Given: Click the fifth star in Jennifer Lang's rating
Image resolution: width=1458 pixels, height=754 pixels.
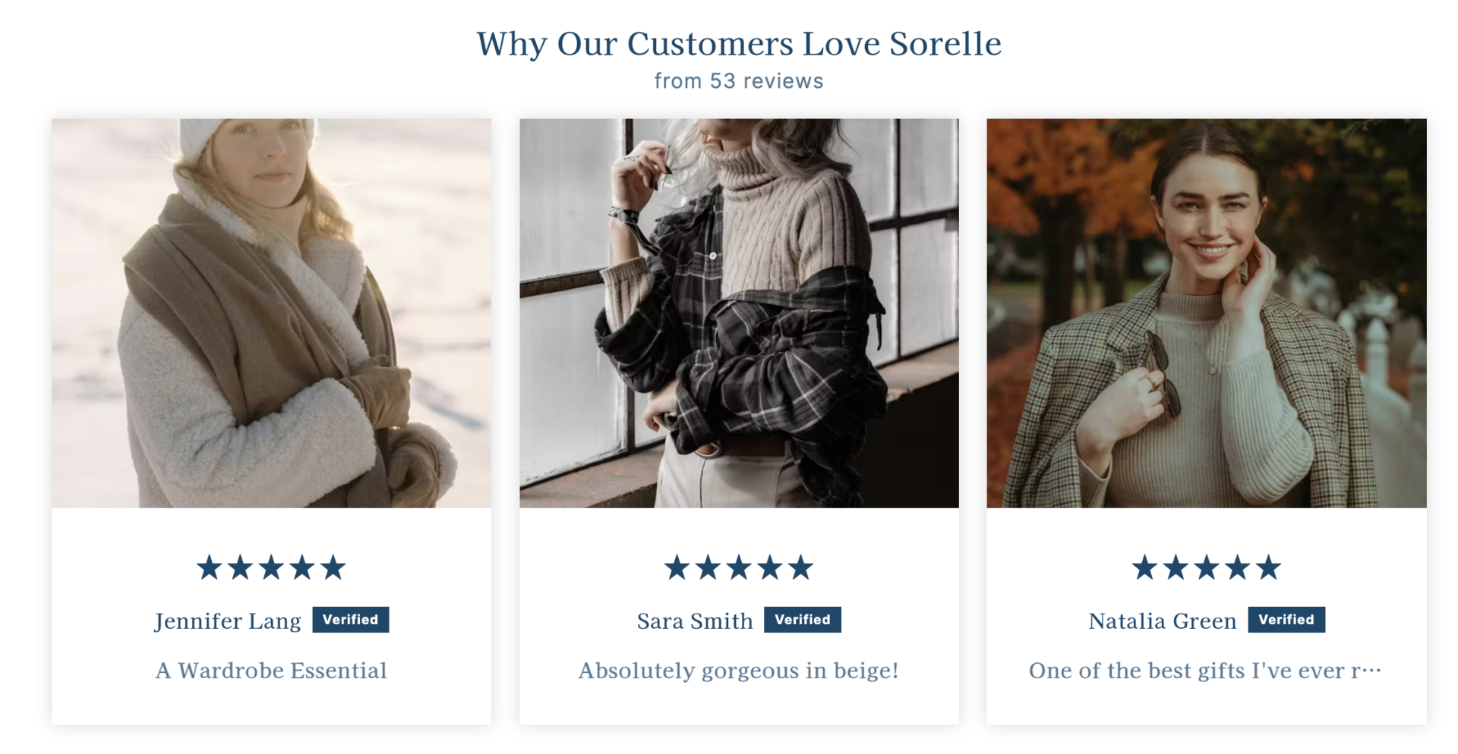Looking at the screenshot, I should 333,567.
